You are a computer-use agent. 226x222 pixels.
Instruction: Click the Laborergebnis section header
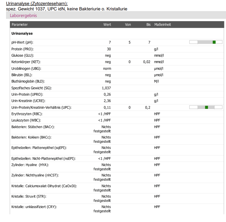pos(23,15)
